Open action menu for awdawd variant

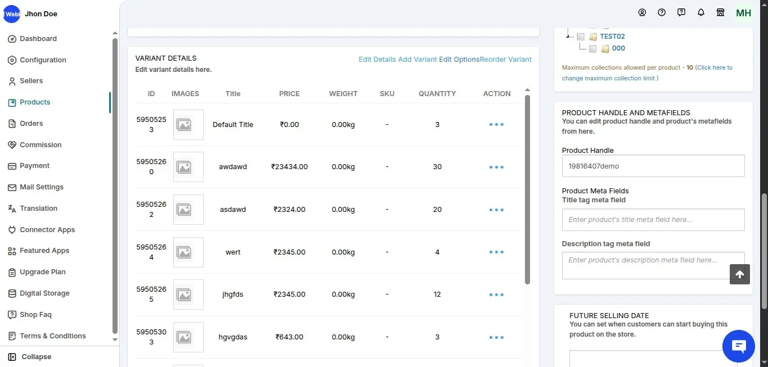click(496, 167)
